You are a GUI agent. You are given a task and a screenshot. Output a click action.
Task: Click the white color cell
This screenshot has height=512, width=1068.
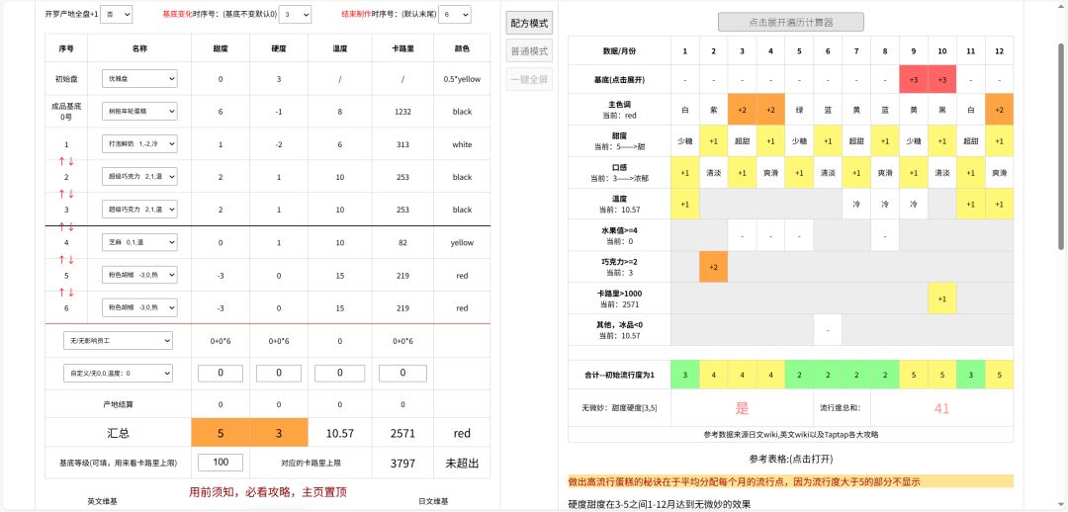point(462,144)
